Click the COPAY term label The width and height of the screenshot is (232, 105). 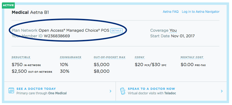[x=139, y=57]
